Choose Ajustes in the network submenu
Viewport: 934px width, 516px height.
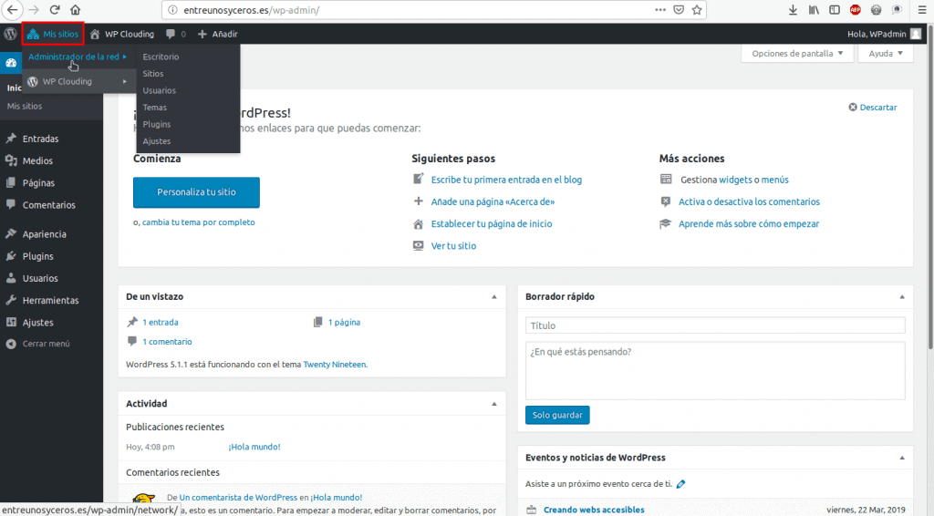coord(157,141)
